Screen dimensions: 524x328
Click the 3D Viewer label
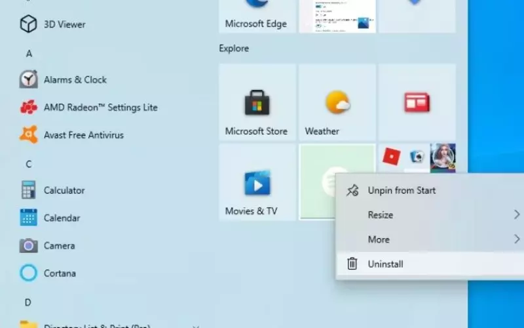click(64, 24)
